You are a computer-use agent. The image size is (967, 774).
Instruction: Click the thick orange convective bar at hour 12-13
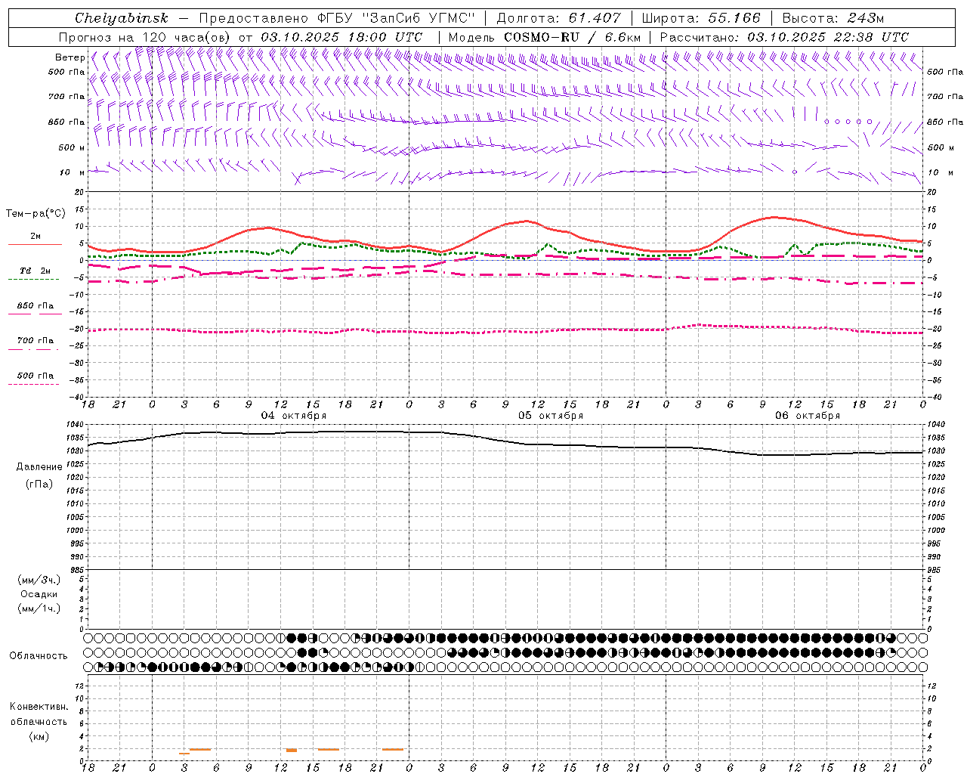[x=292, y=750]
